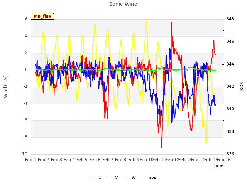
Task: Click the Time axis label
Action: [218, 165]
